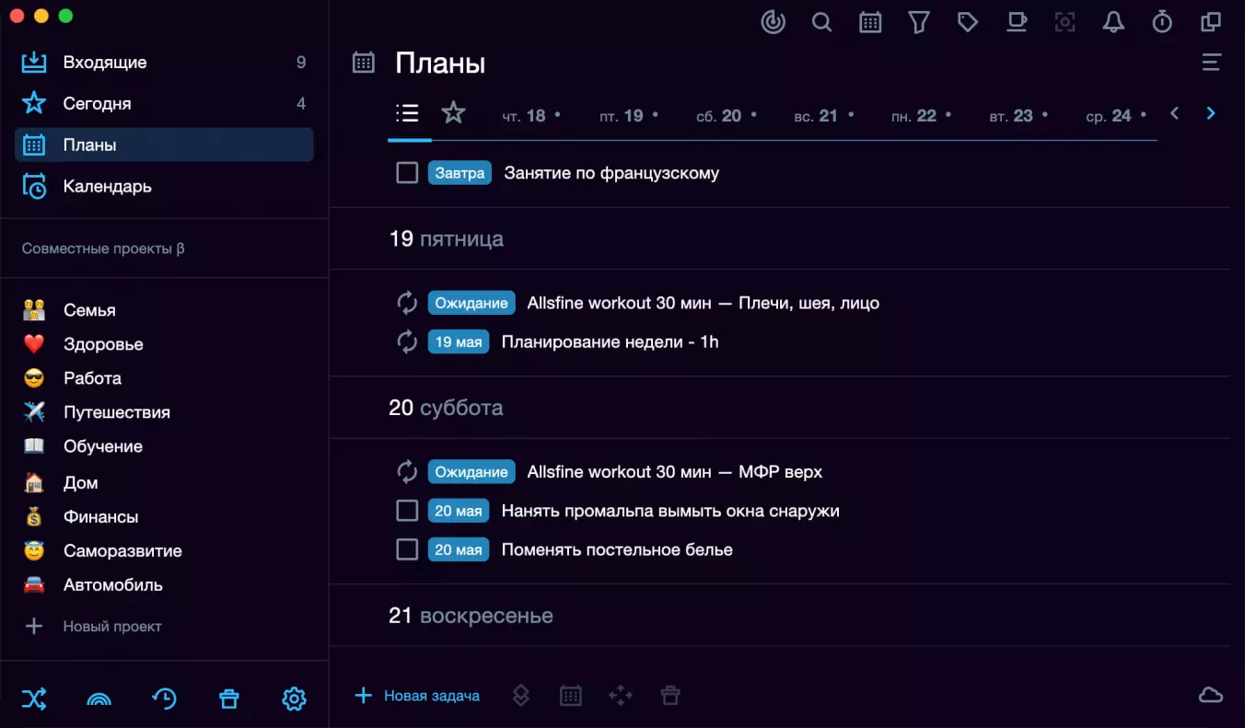Open the hamburger menu beside Планы title
Image resolution: width=1245 pixels, height=728 pixels.
[1212, 63]
